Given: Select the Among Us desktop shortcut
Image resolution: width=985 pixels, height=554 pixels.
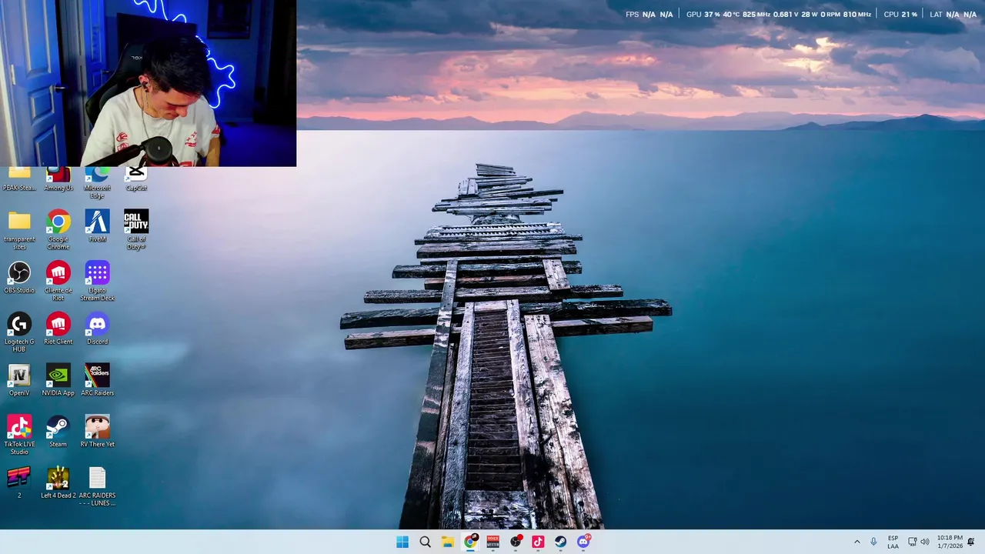Looking at the screenshot, I should (x=58, y=180).
